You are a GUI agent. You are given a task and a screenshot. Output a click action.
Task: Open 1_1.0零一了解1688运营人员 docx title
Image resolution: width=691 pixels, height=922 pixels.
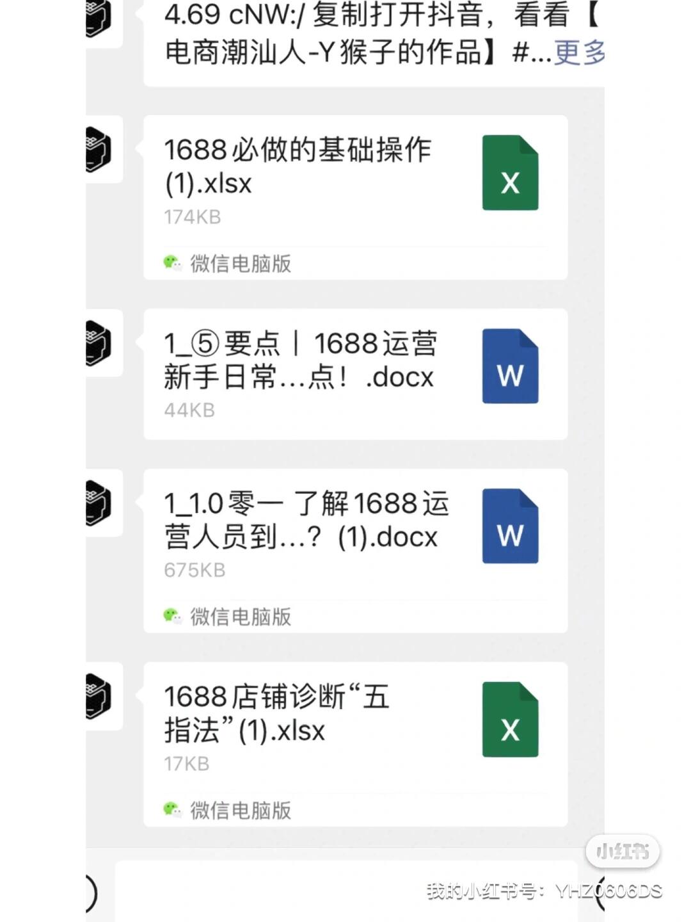307,520
